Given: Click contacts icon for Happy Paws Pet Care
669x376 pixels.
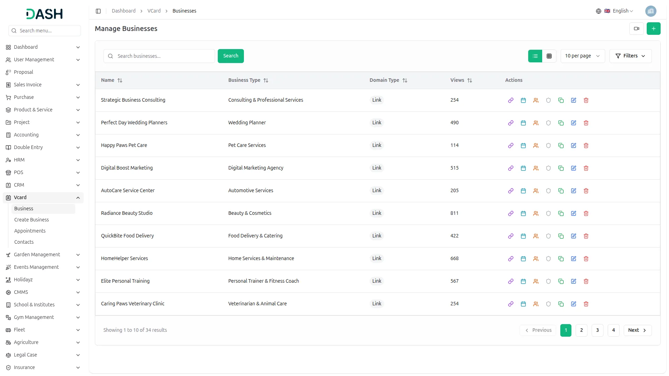Looking at the screenshot, I should 536,146.
